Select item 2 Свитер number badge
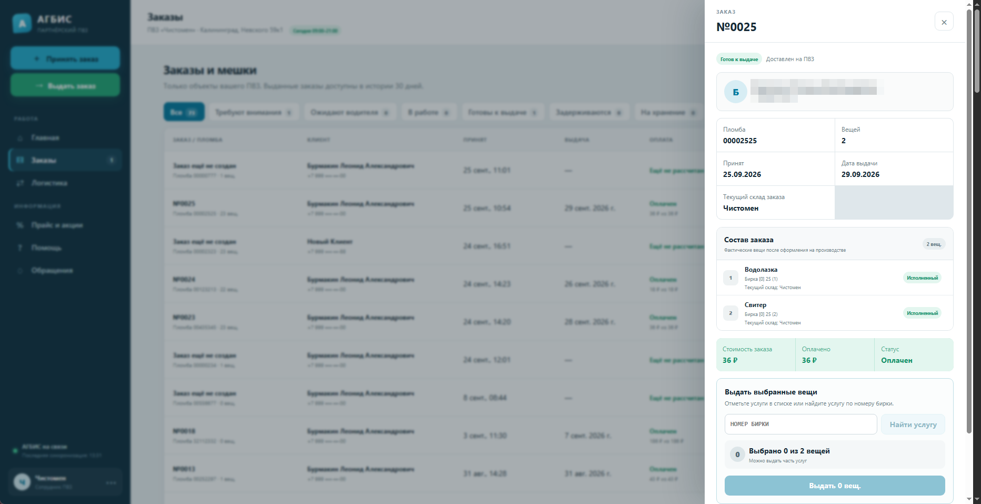 coord(730,313)
